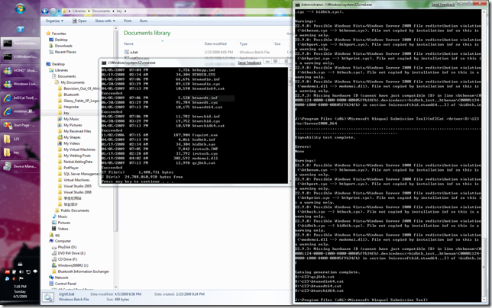Viewport: 492px width, 308px height.
Task: Click signit.bat details pane file icon
Action: (x=48, y=297)
